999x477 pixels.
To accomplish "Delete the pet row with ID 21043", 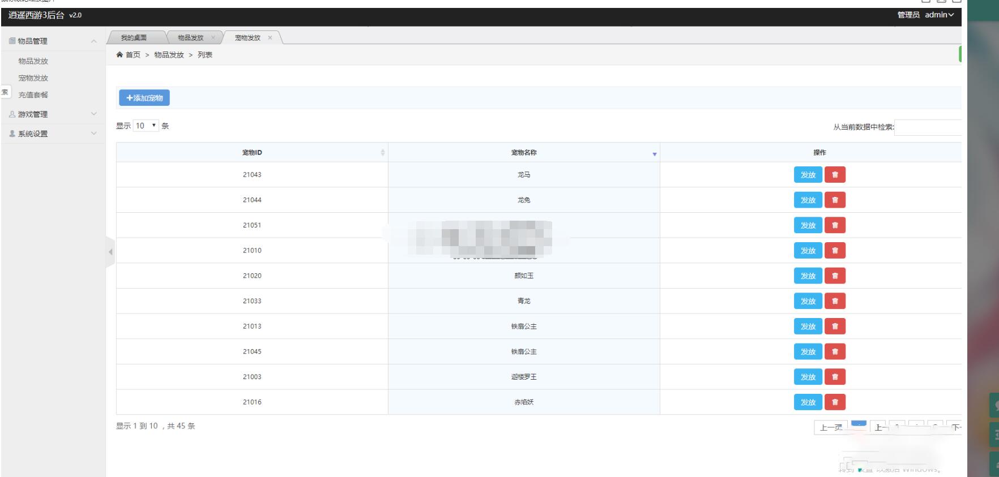I will click(x=834, y=175).
